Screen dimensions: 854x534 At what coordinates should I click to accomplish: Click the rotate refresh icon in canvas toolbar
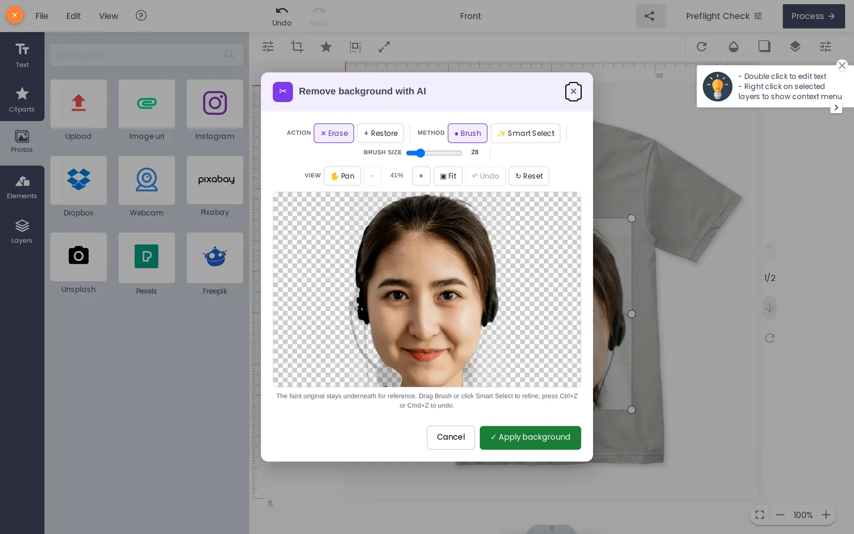[702, 47]
